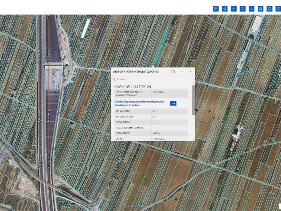Dock the ΛΕΙΤΟΥΡΓΟΥΝ ΚΤΗΜΑΤΟΛΟΓΙΟ popup panel
The image size is (281, 211).
tap(173, 72)
